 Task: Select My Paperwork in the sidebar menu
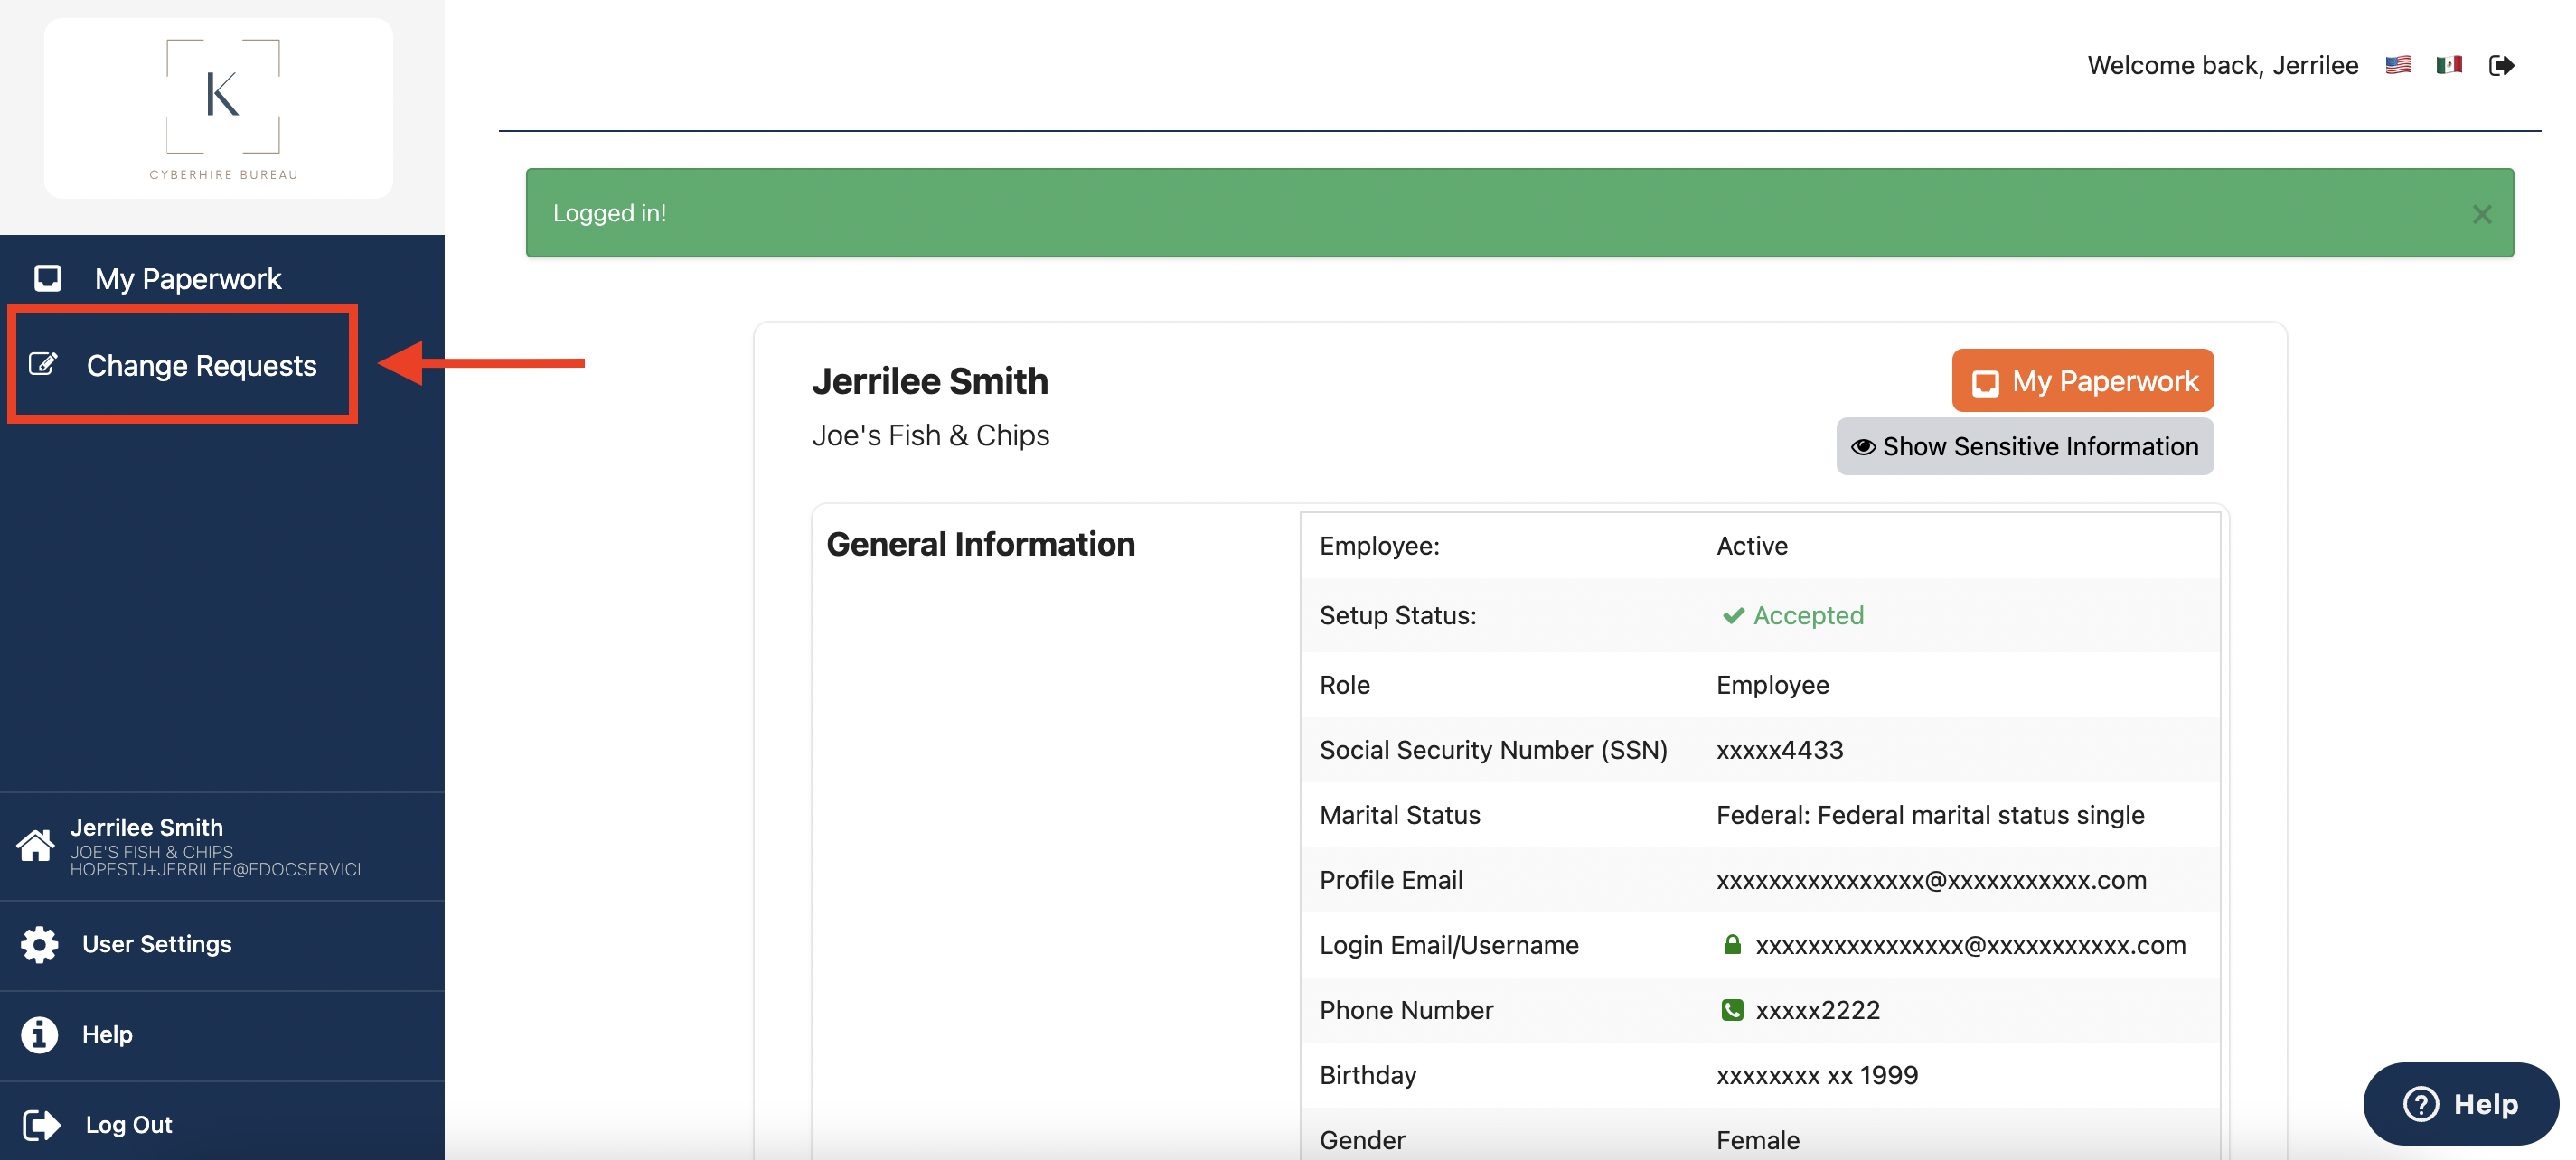pyautogui.click(x=188, y=279)
